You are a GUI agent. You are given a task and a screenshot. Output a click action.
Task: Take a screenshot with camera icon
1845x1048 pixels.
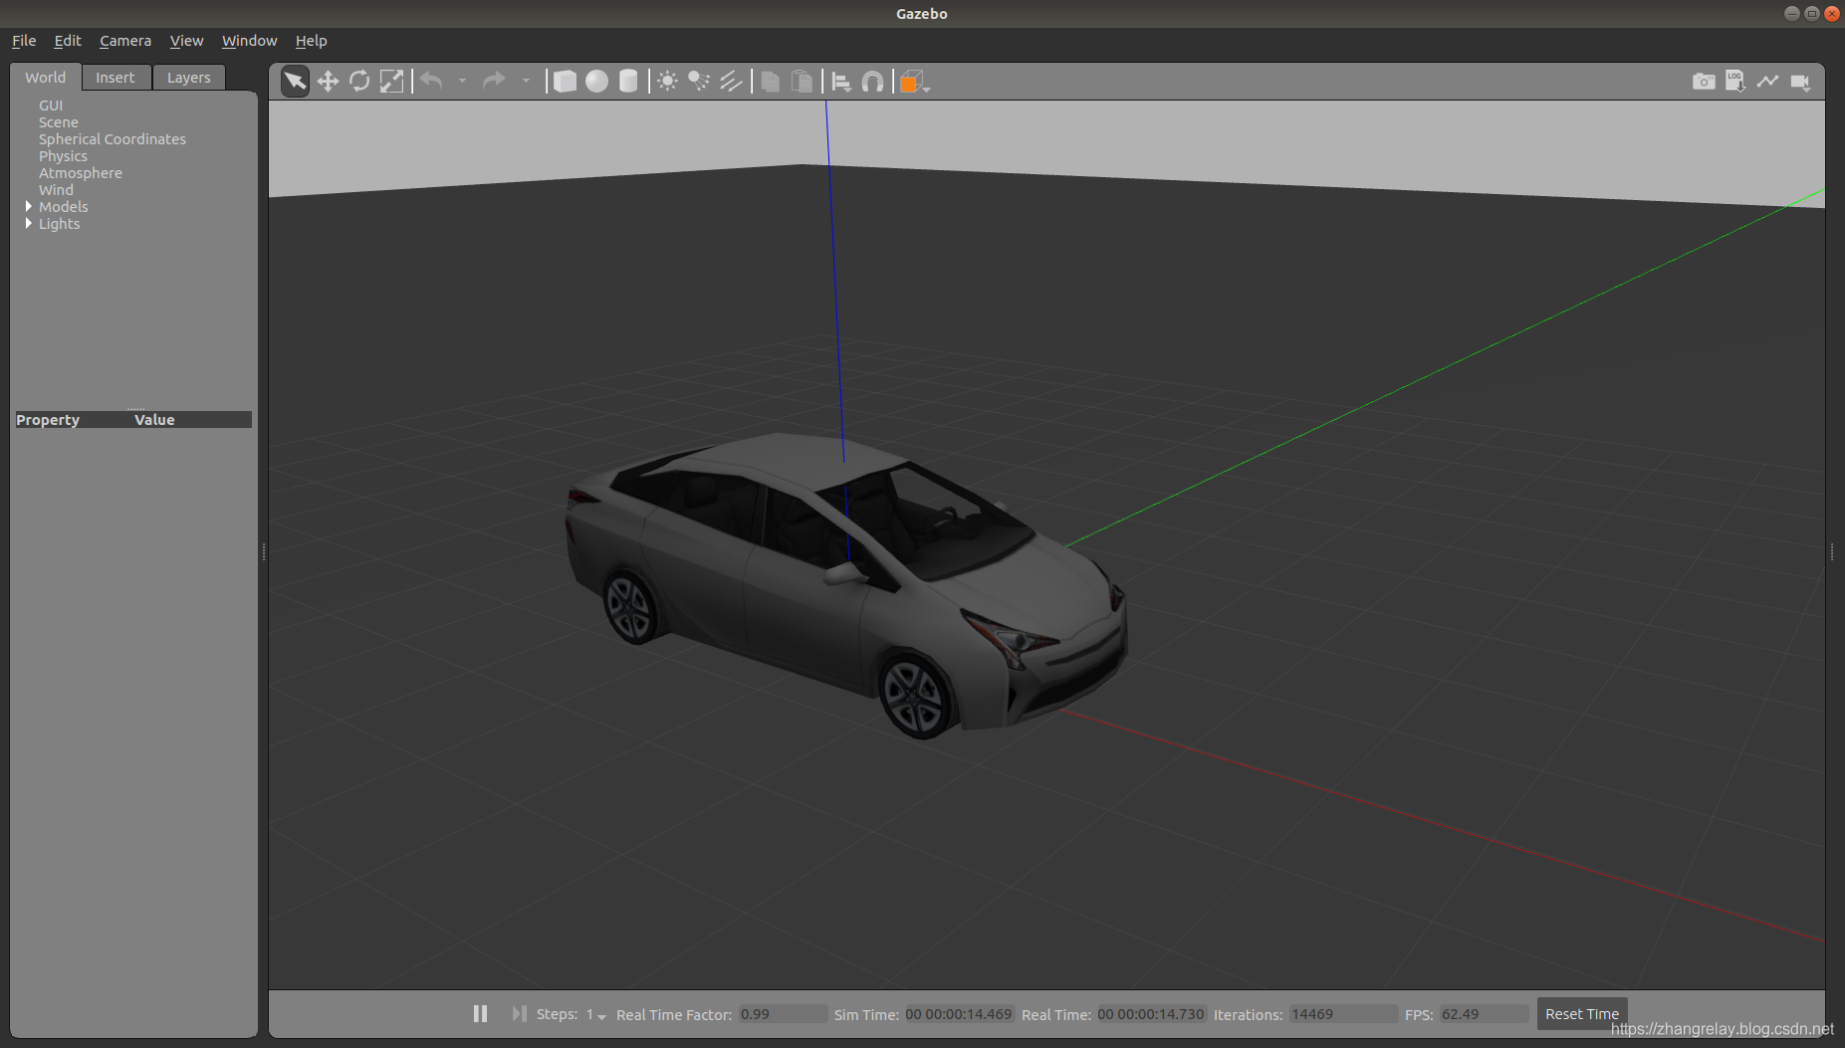(x=1704, y=81)
